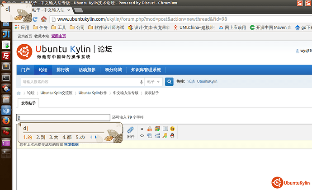Screen dimensions: 312x190
Task: Open the Ubuntu Kylin交流区 breadcrumb link
Action: pos(57,93)
